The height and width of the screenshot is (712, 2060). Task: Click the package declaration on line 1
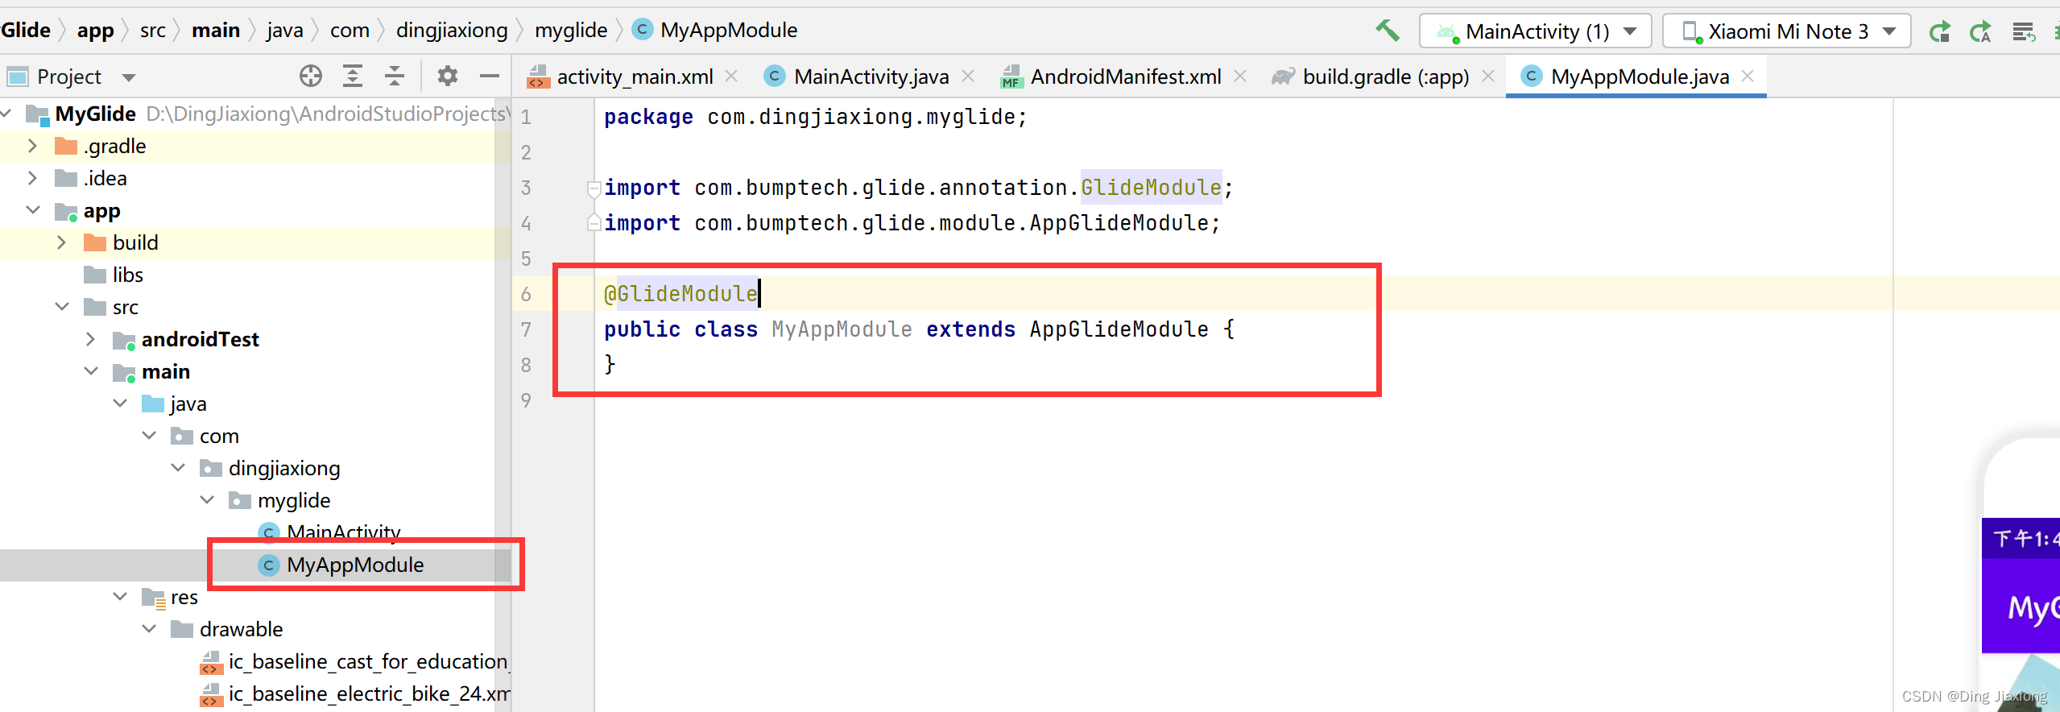tap(815, 117)
